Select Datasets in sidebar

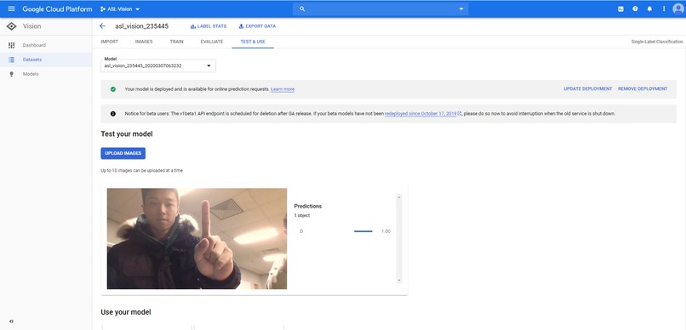click(x=32, y=60)
